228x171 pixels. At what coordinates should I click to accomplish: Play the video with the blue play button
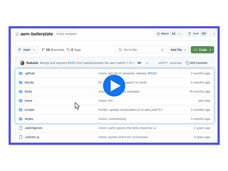[x=114, y=86]
